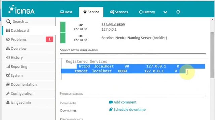The height and width of the screenshot is (120, 215).
Task: Click the green host UP status block
Action: coord(63,27)
